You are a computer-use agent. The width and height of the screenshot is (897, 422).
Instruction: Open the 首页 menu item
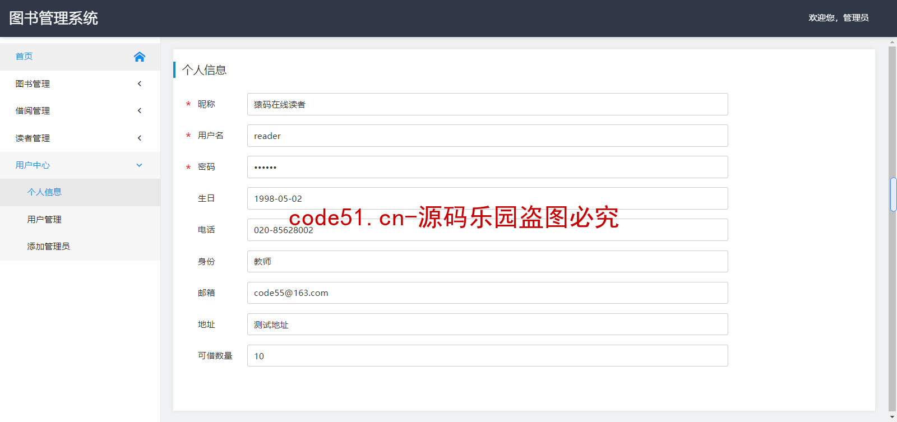(x=80, y=57)
